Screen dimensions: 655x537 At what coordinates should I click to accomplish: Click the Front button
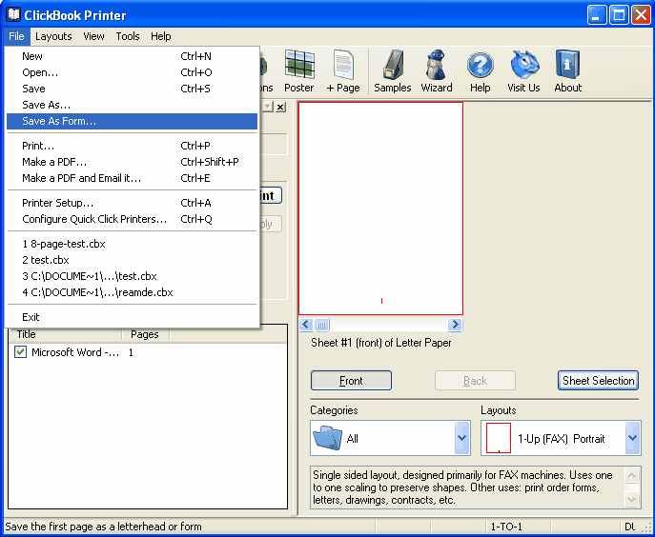pyautogui.click(x=351, y=381)
